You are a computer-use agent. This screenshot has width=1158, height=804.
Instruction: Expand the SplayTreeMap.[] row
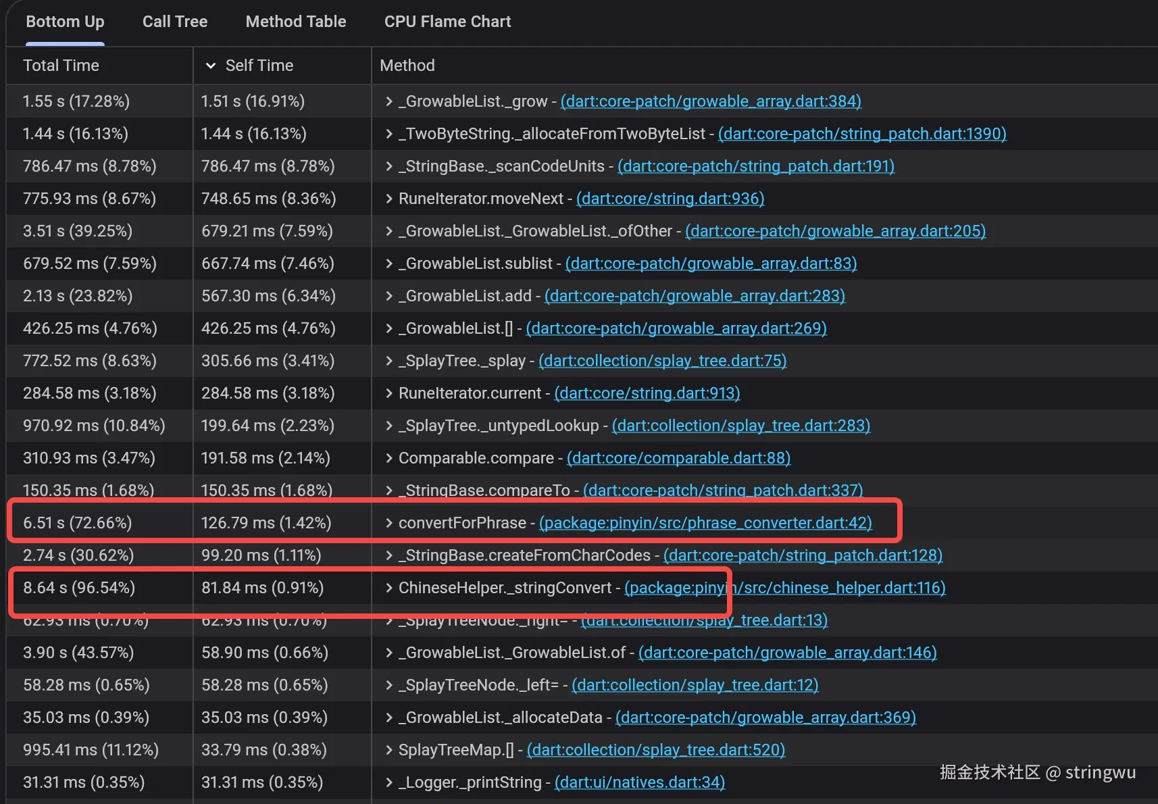point(389,750)
